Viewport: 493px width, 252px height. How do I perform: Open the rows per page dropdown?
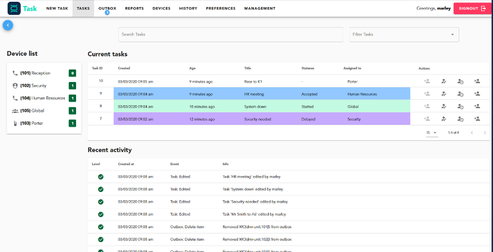click(431, 133)
